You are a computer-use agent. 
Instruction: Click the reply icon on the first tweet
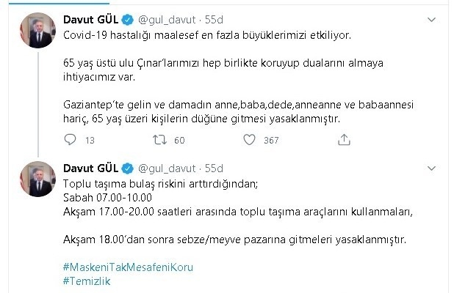point(70,139)
